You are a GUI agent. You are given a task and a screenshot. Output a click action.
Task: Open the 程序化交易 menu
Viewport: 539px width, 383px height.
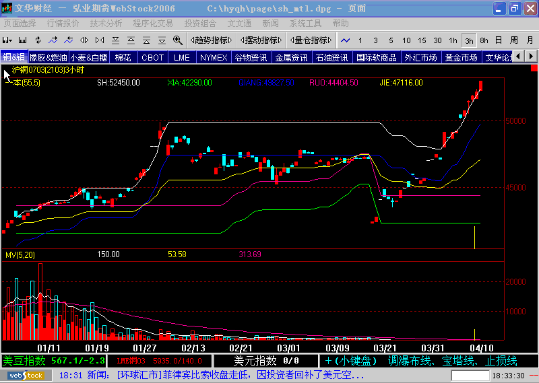(153, 24)
